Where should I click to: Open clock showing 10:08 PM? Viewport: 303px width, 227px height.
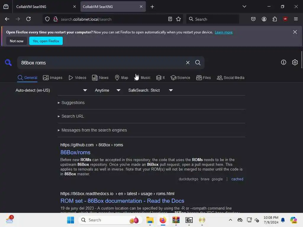pos(271,220)
